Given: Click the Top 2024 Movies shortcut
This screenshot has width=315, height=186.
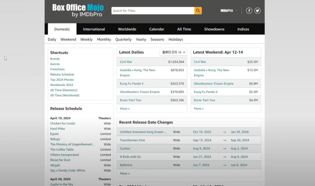Looking at the screenshot, I should (62, 80).
